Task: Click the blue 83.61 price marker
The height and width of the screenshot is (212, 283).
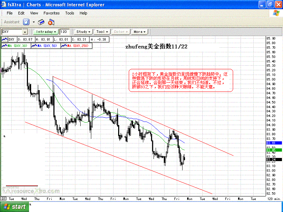Action: (x=274, y=143)
